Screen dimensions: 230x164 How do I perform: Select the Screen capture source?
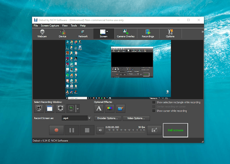[103, 34]
